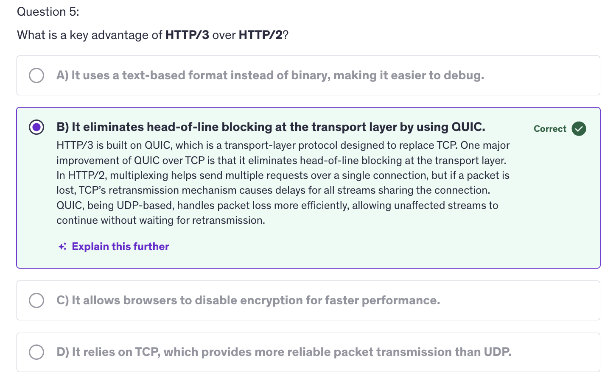This screenshot has height=389, width=616.
Task: Choose the radio button for answer C
Action: pos(36,300)
